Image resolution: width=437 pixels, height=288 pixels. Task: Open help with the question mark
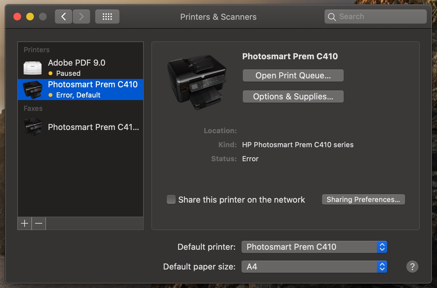tap(412, 266)
